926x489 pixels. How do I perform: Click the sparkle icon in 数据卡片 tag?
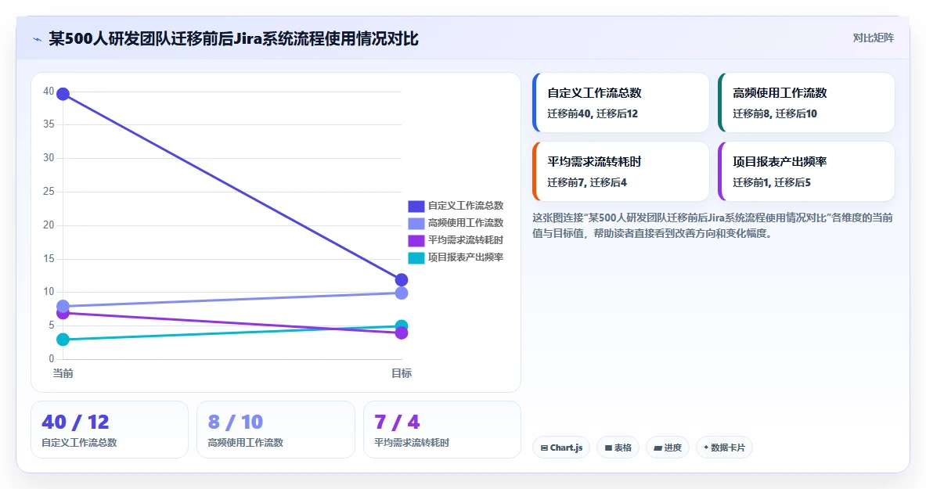pyautogui.click(x=706, y=448)
